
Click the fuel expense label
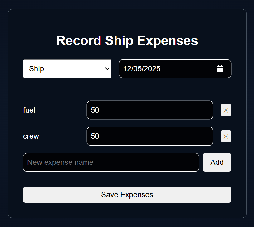(29, 110)
